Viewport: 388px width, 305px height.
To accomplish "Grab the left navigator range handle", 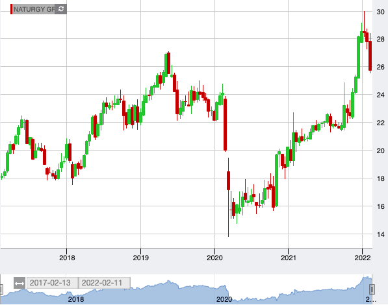I will (1, 289).
